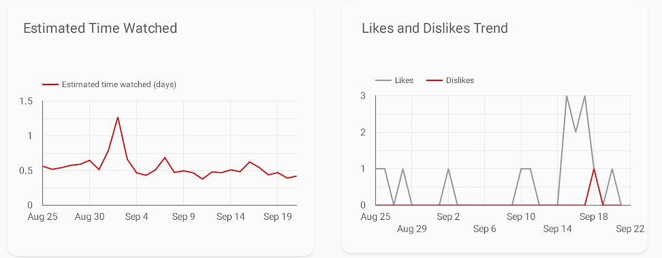The width and height of the screenshot is (662, 258).
Task: Click the Sep 6 axis label
Action: (x=485, y=229)
